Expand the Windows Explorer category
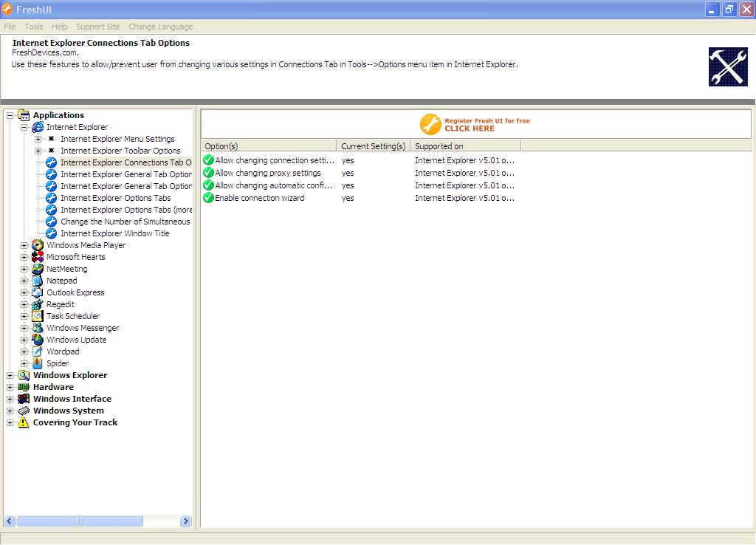 [x=10, y=375]
